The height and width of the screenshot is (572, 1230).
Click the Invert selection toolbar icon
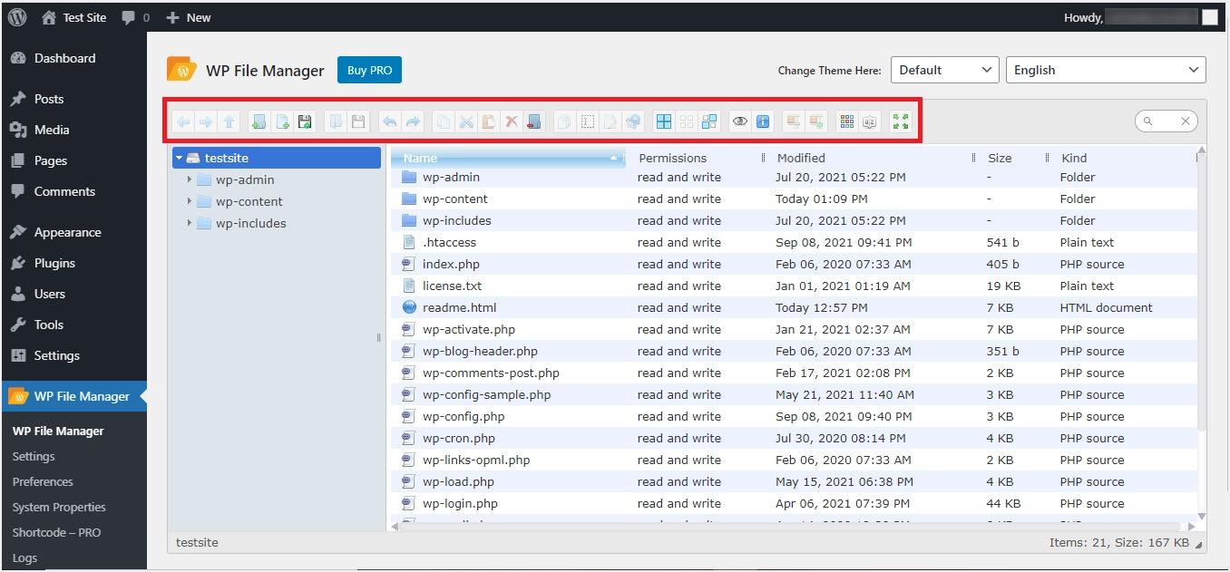click(709, 121)
